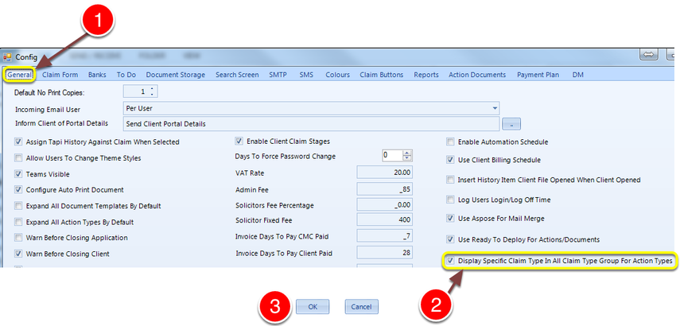Enable Expand All Action Types By Default
Image resolution: width=680 pixels, height=326 pixels.
pos(18,222)
